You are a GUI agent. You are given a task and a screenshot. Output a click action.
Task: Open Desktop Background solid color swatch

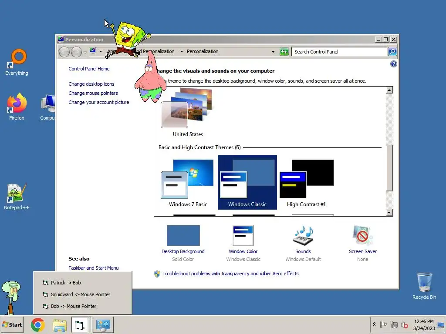pyautogui.click(x=183, y=236)
